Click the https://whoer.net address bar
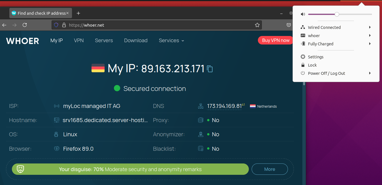This screenshot has height=185, width=382. point(157,25)
